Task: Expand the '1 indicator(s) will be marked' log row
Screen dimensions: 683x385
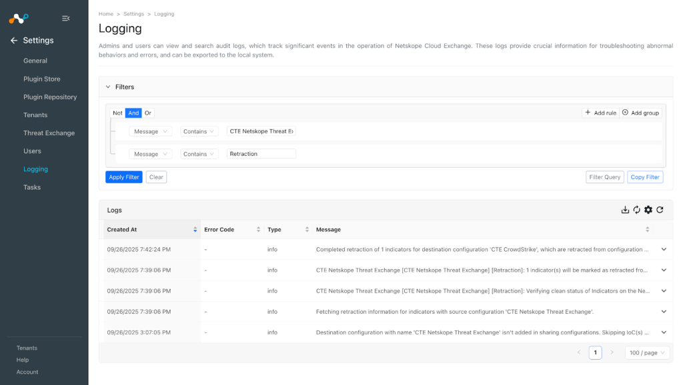Action: point(664,270)
